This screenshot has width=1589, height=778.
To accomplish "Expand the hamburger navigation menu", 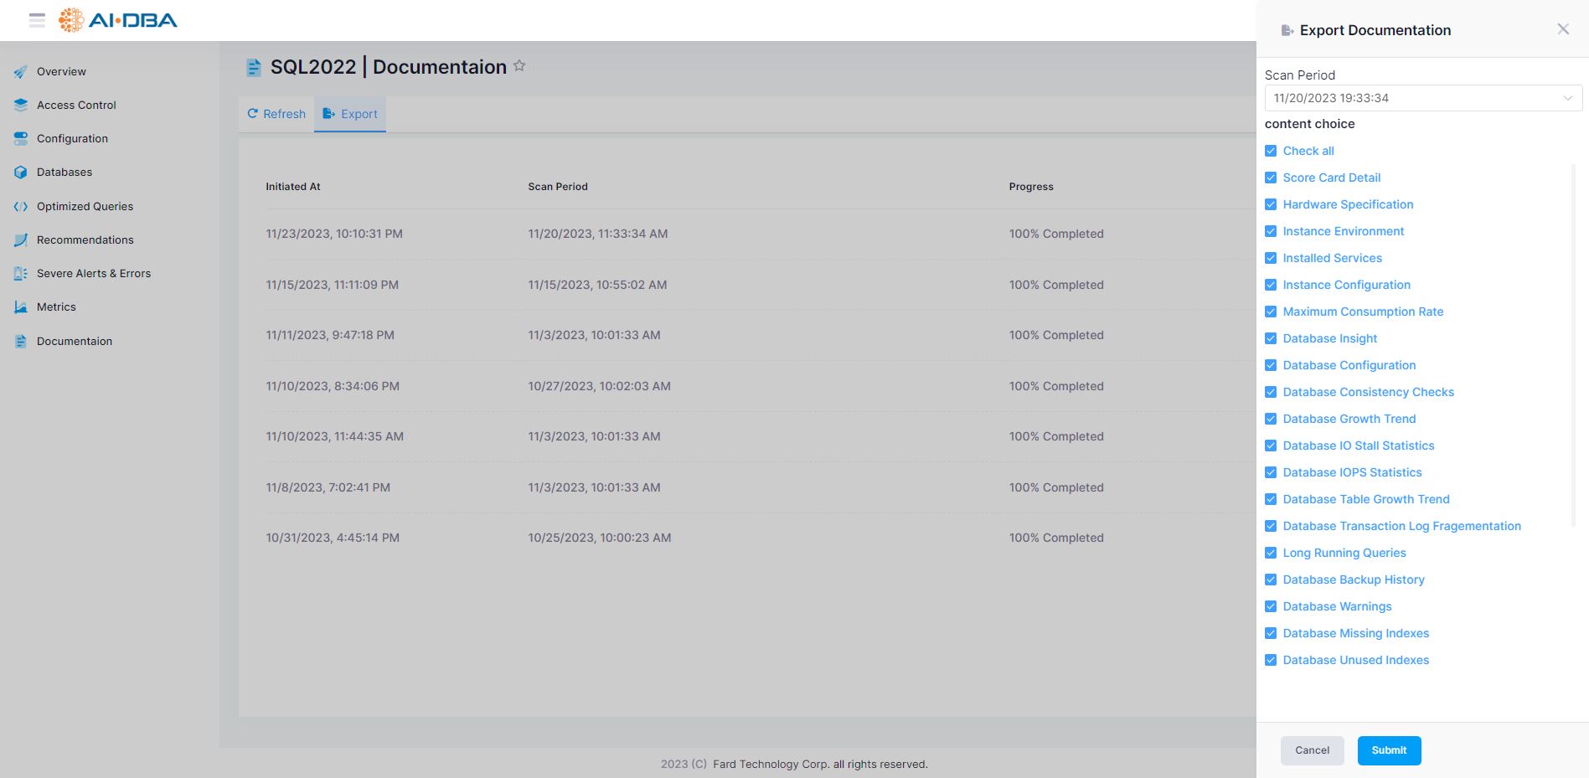I will coord(37,21).
